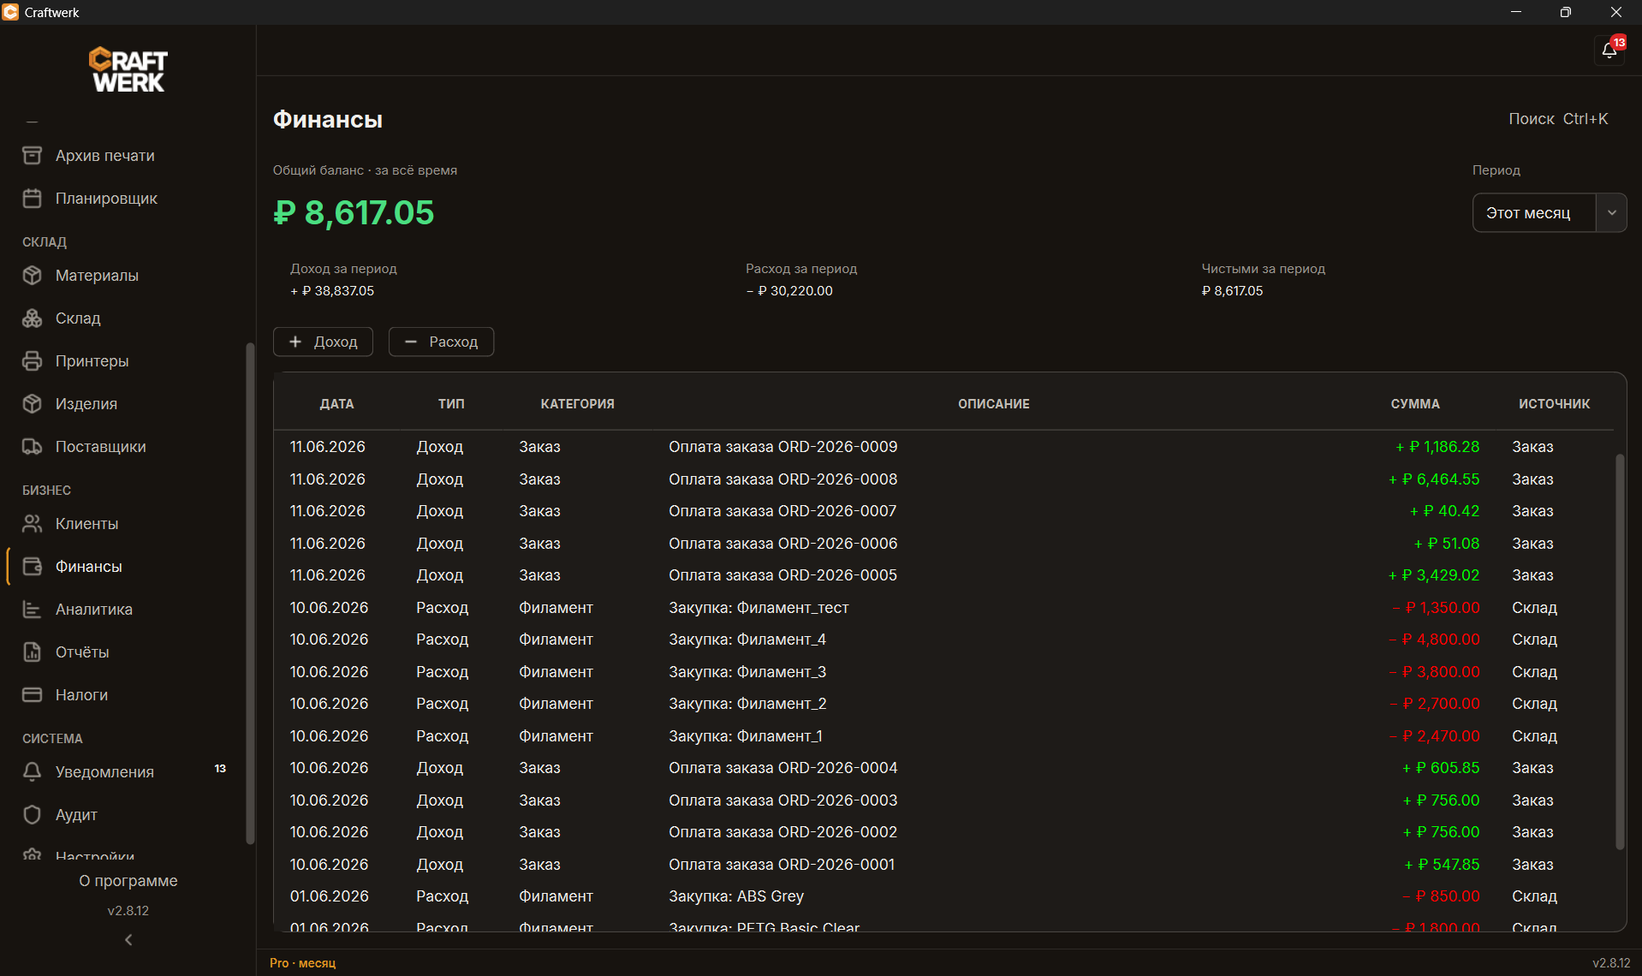Click the Уведомления count badge 13 in sidebar
The height and width of the screenshot is (976, 1642).
click(x=220, y=769)
